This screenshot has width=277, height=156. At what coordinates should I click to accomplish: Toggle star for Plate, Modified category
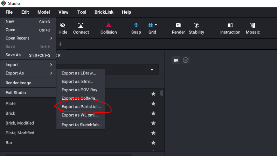pos(153,133)
